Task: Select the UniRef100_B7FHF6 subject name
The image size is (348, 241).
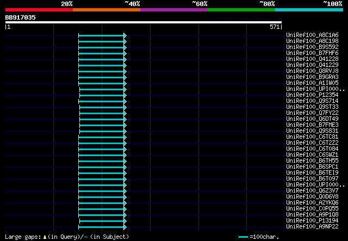Action: point(312,53)
